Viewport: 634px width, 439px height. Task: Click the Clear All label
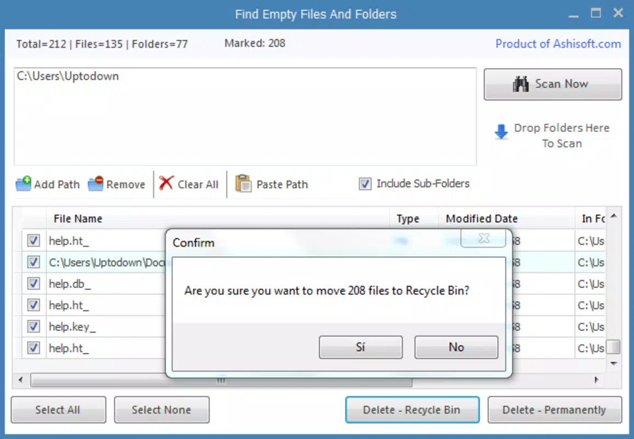pyautogui.click(x=198, y=184)
